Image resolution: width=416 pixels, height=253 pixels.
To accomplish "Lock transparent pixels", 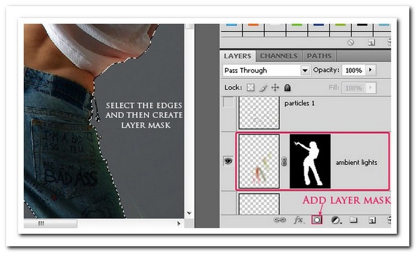I will 250,87.
